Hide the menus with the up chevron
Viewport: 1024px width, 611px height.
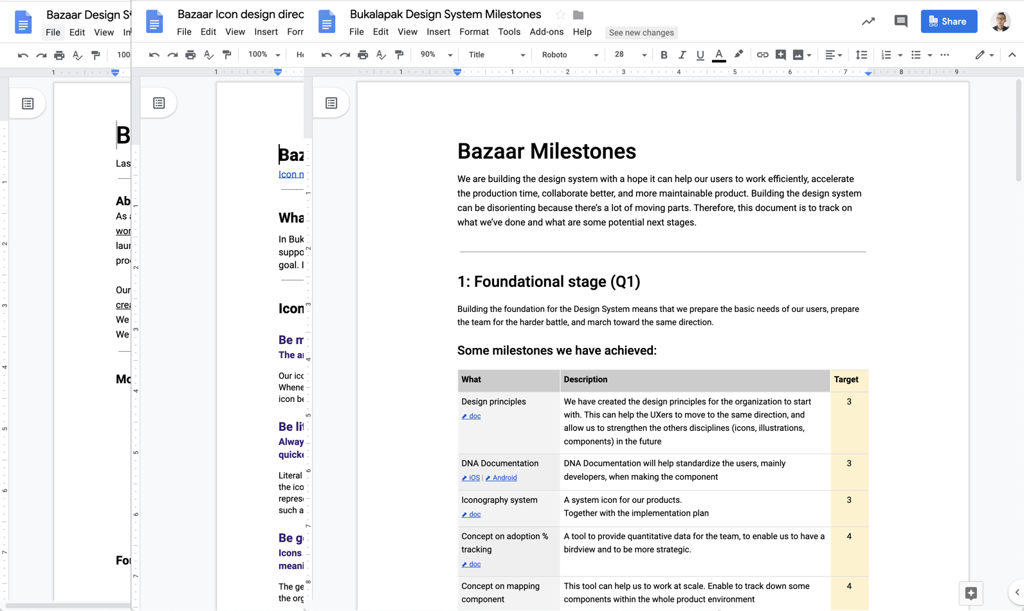tap(1012, 55)
